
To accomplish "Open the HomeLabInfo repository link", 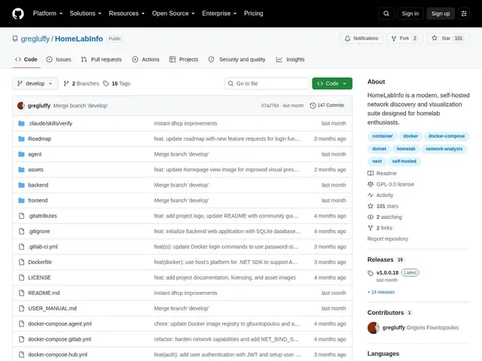I will [x=78, y=38].
